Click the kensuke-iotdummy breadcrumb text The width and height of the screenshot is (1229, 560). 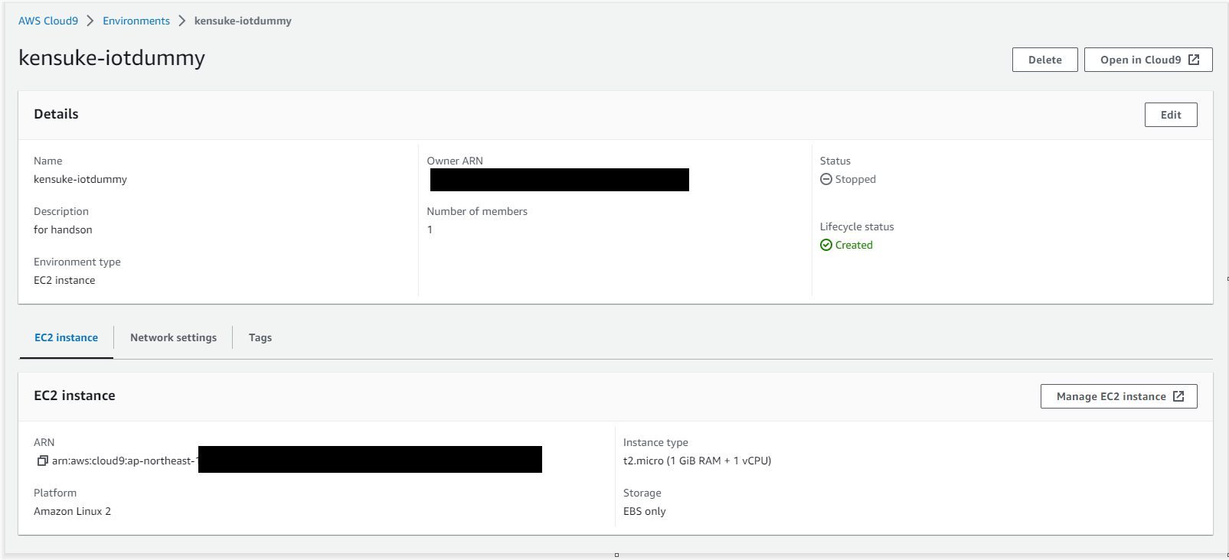click(x=243, y=21)
